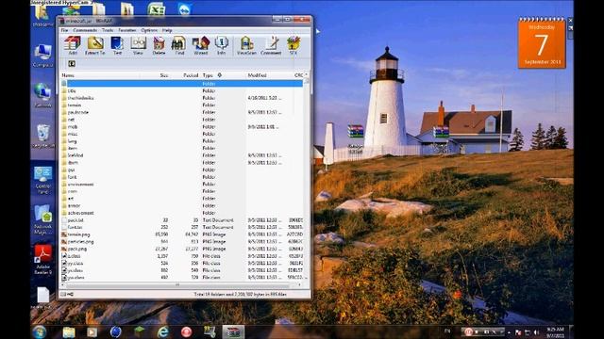Screen dimensions: 604x339
Task: Click the Test archive toolbar icon
Action: (x=117, y=45)
